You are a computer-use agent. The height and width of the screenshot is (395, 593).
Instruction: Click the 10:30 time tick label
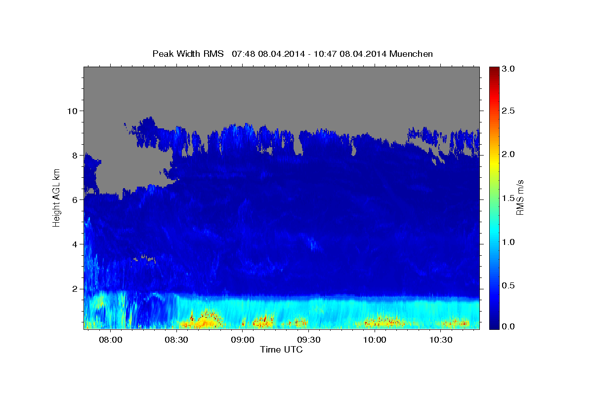(441, 340)
